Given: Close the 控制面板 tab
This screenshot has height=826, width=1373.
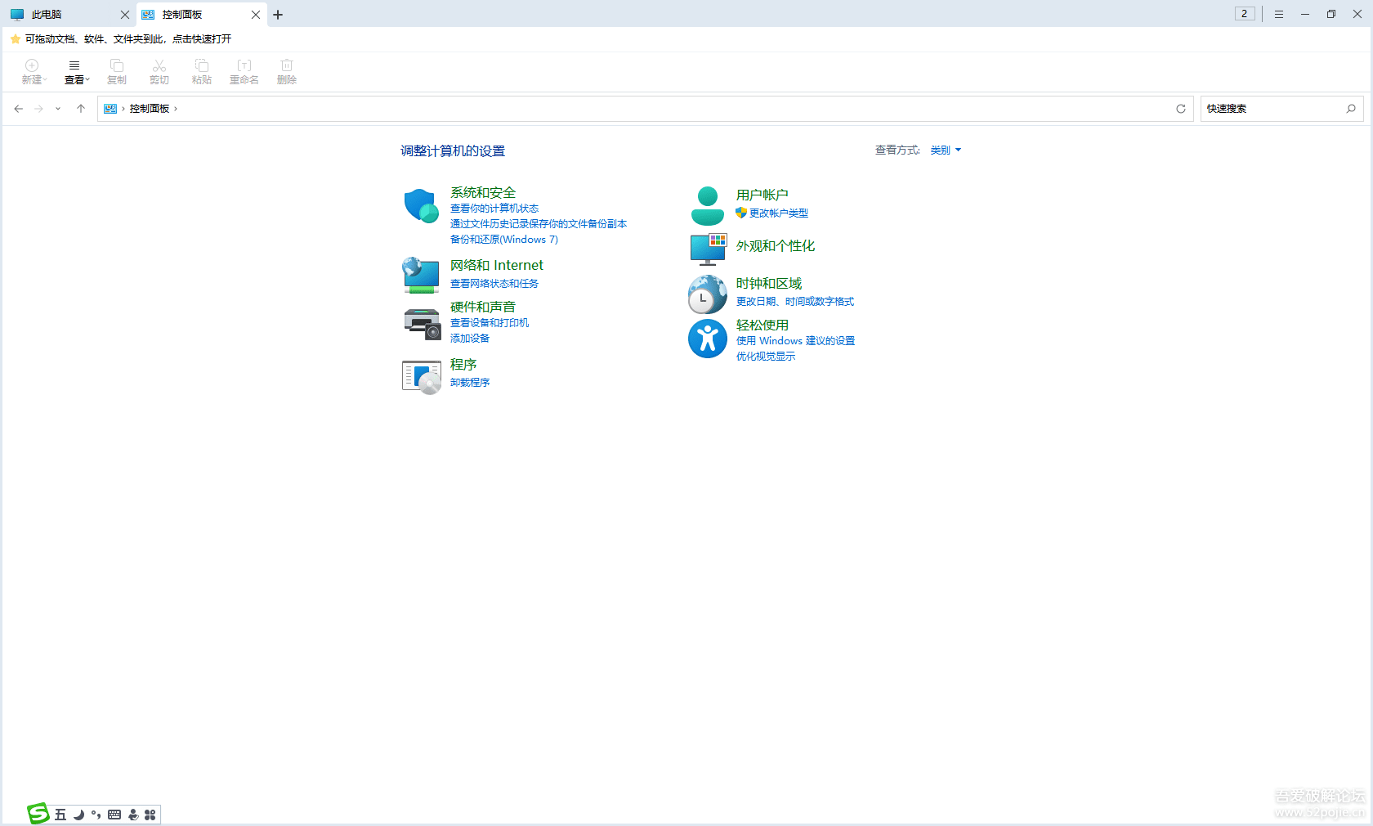Looking at the screenshot, I should 256,15.
